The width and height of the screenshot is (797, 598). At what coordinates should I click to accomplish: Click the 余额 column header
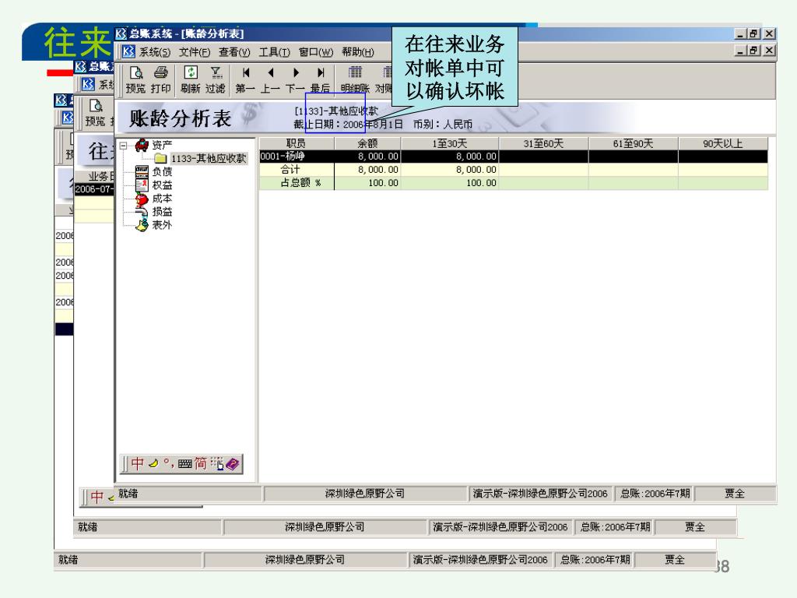coord(367,143)
